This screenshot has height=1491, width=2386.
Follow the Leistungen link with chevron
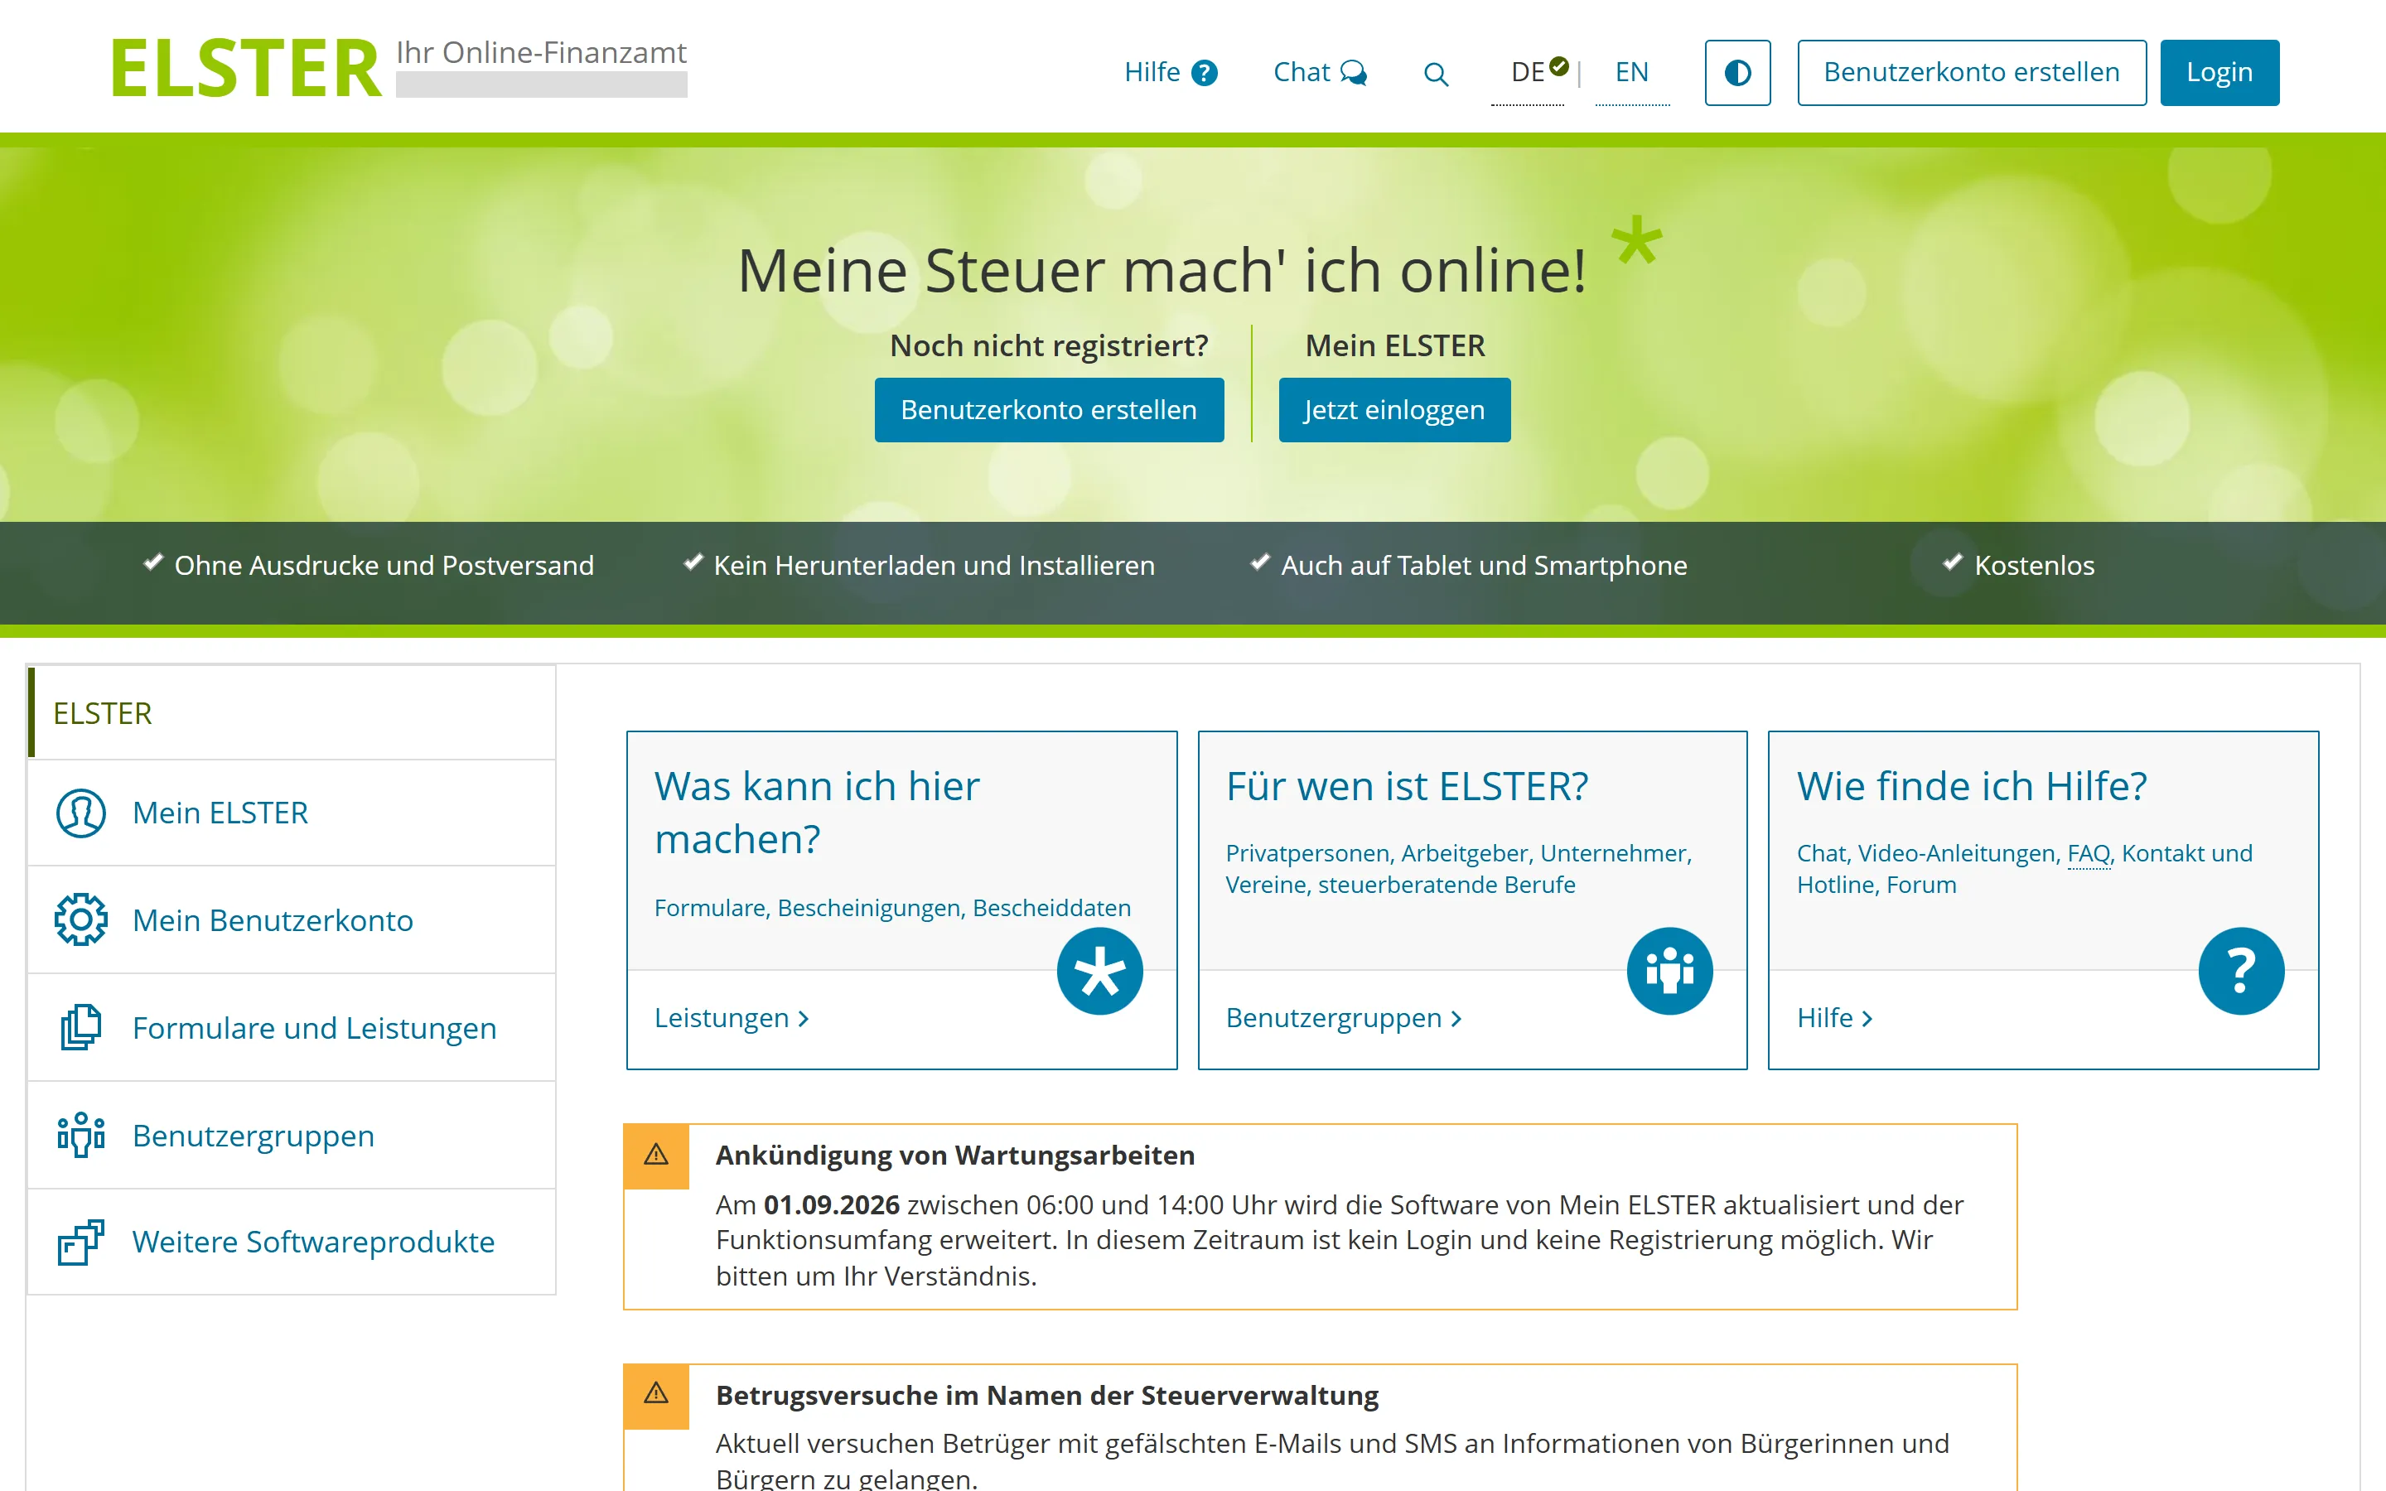[732, 1018]
